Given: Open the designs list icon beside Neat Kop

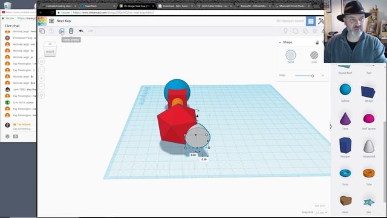Looking at the screenshot, I should (51, 21).
